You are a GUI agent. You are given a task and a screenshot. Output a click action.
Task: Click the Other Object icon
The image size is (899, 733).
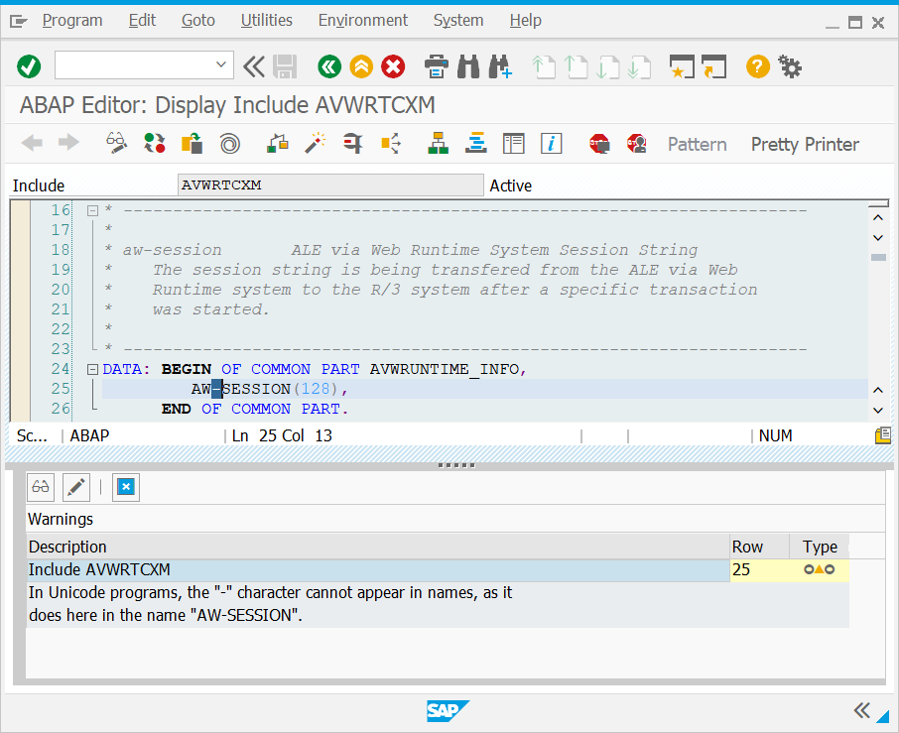click(193, 143)
